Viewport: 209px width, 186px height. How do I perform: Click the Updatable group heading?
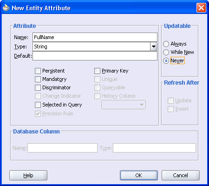click(177, 26)
